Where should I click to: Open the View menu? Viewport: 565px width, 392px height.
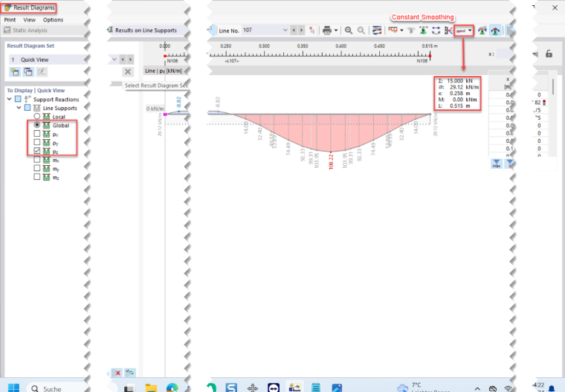click(x=29, y=20)
